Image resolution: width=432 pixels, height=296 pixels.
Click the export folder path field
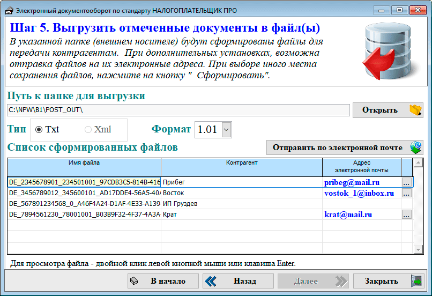178,110
